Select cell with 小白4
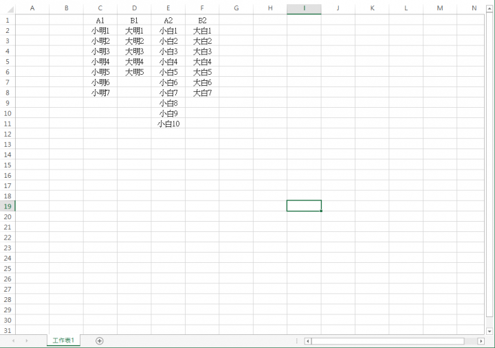495x348 pixels. coord(168,62)
